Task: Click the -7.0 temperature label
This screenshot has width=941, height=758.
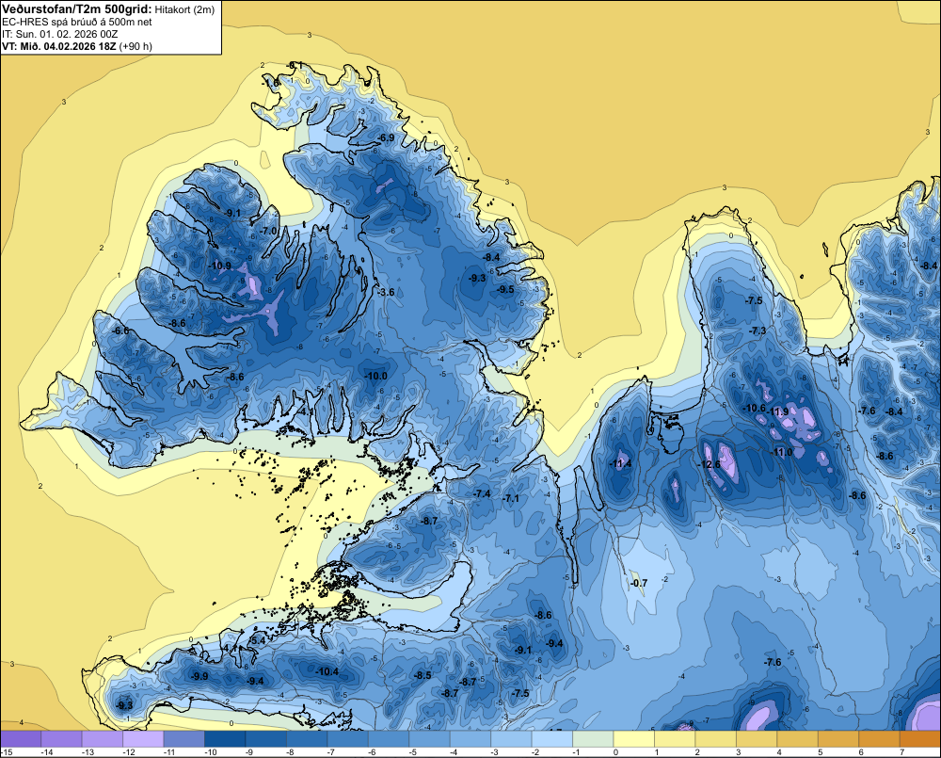Action: coord(268,231)
